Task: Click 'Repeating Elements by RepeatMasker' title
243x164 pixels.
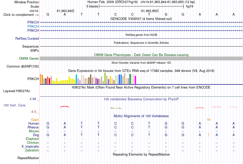Action: 141,155
